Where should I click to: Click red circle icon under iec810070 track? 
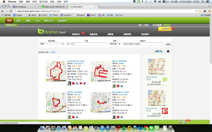point(73,83)
